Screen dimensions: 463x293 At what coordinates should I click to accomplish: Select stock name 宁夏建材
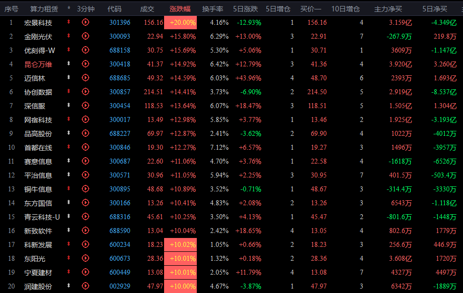pos(38,273)
